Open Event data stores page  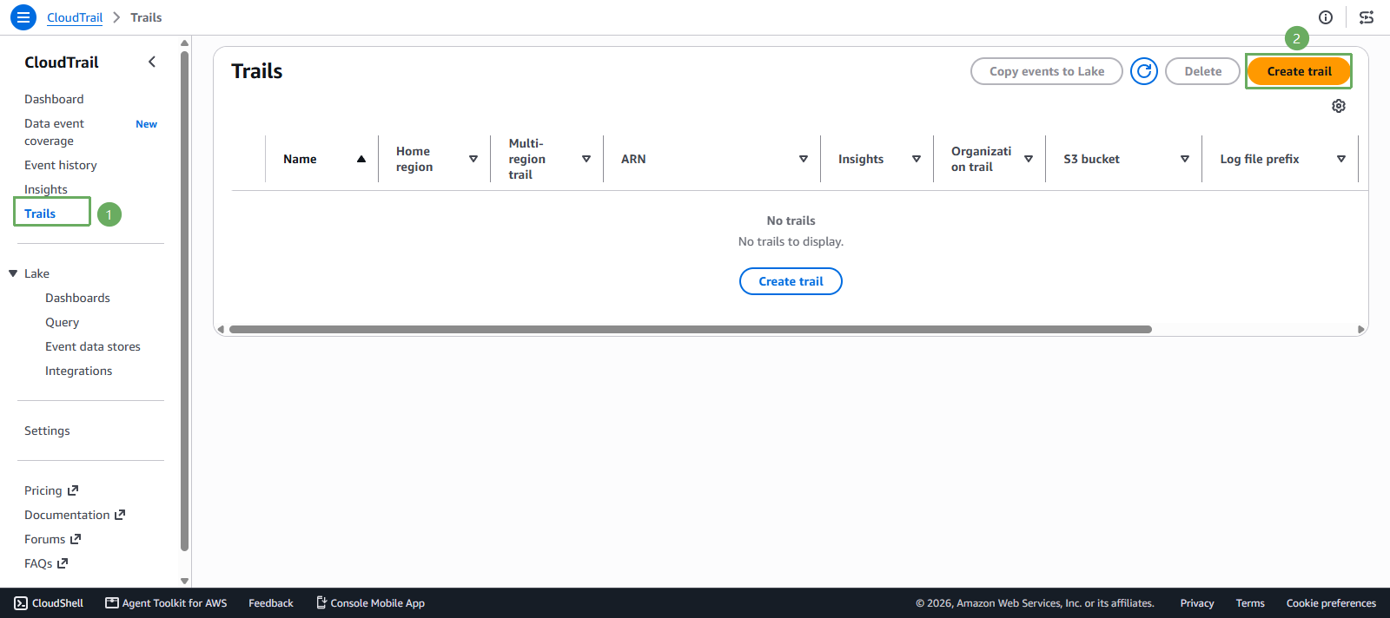pyautogui.click(x=93, y=346)
